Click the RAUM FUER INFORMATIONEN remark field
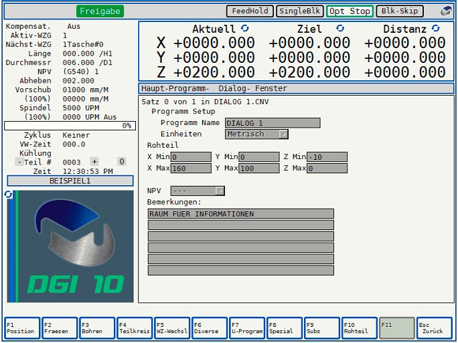Viewport: 458px width, 343px height. [241, 213]
